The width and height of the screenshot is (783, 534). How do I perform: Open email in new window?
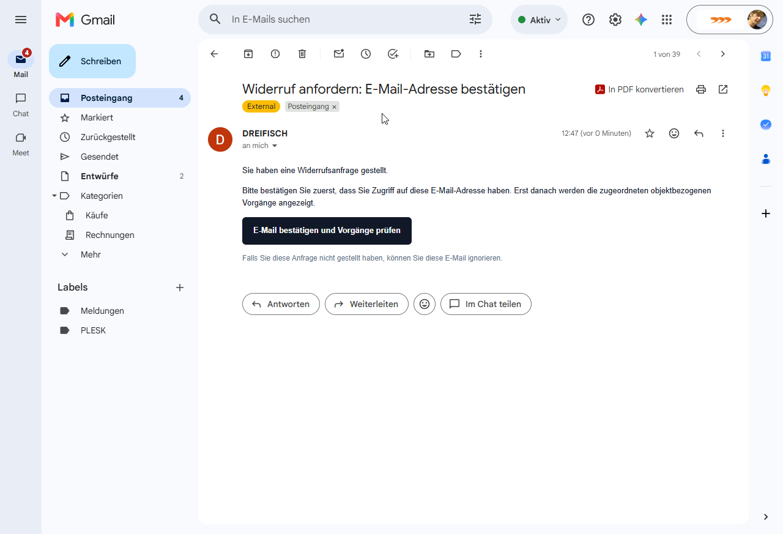(723, 89)
